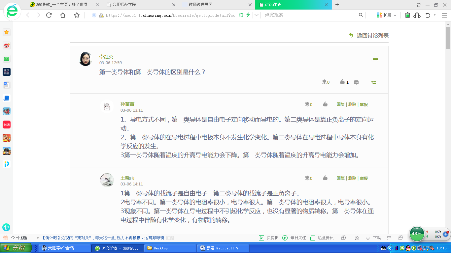Open the Weibo icon in the sidebar
This screenshot has height=253, width=451.
[7, 45]
